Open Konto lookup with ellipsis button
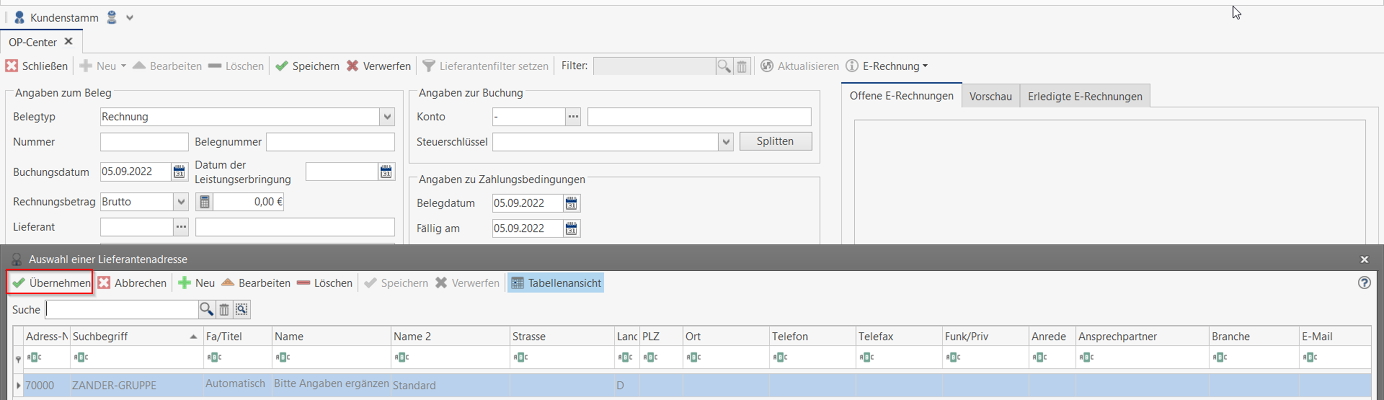This screenshot has height=400, width=1384. click(573, 117)
